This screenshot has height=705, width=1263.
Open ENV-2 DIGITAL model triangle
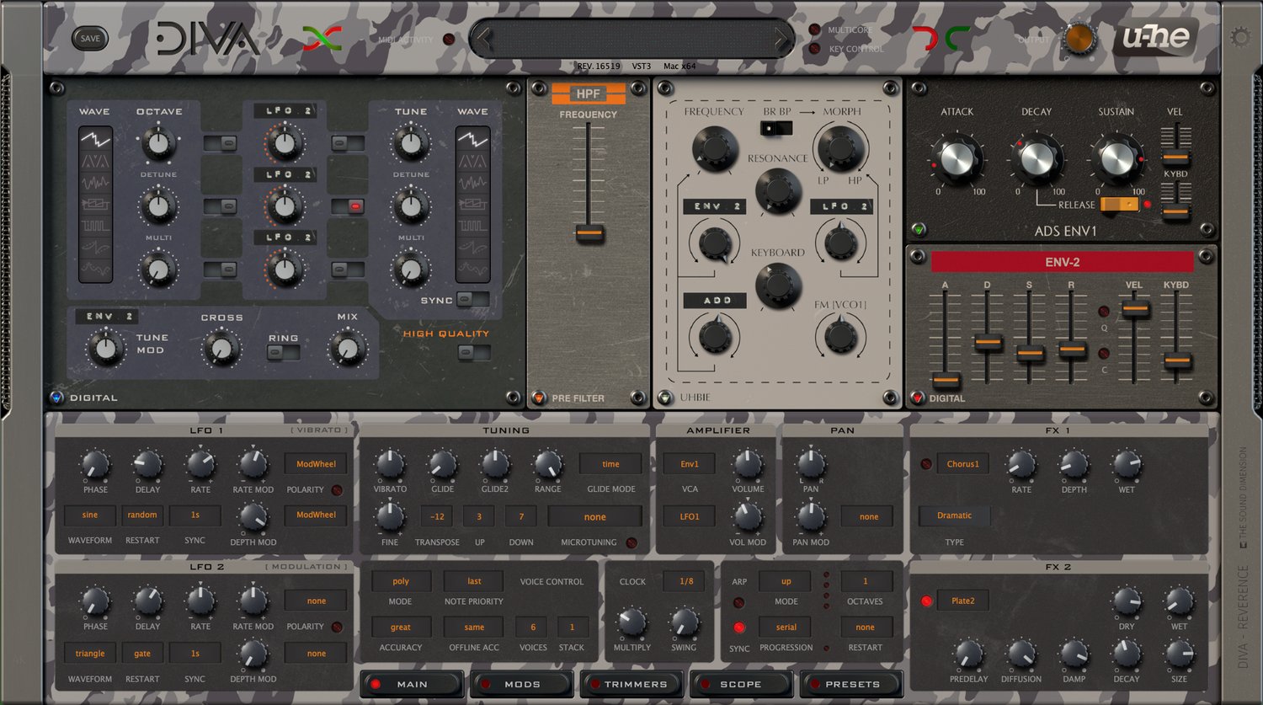click(x=918, y=398)
